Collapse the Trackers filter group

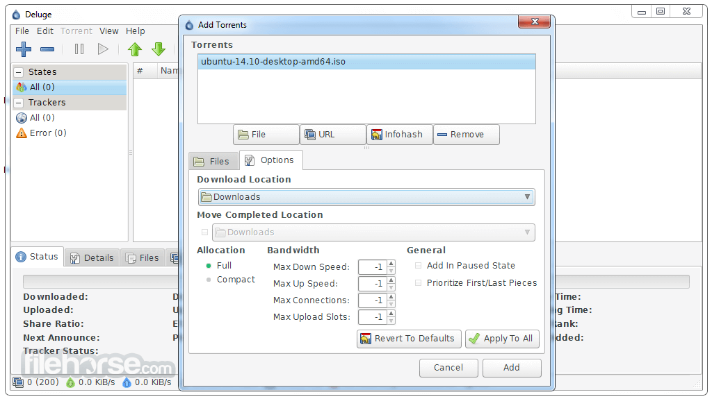19,103
